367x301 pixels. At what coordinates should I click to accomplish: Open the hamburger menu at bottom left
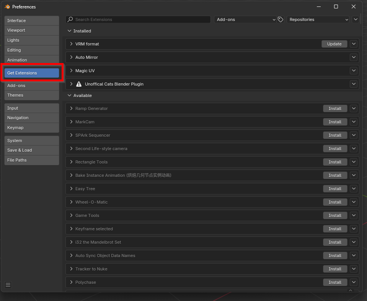pos(8,285)
